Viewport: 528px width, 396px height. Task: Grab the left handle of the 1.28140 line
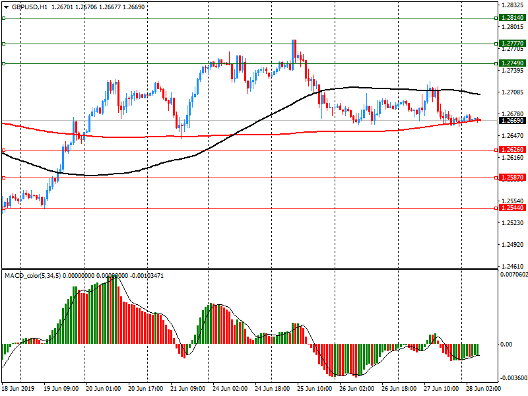click(4, 18)
